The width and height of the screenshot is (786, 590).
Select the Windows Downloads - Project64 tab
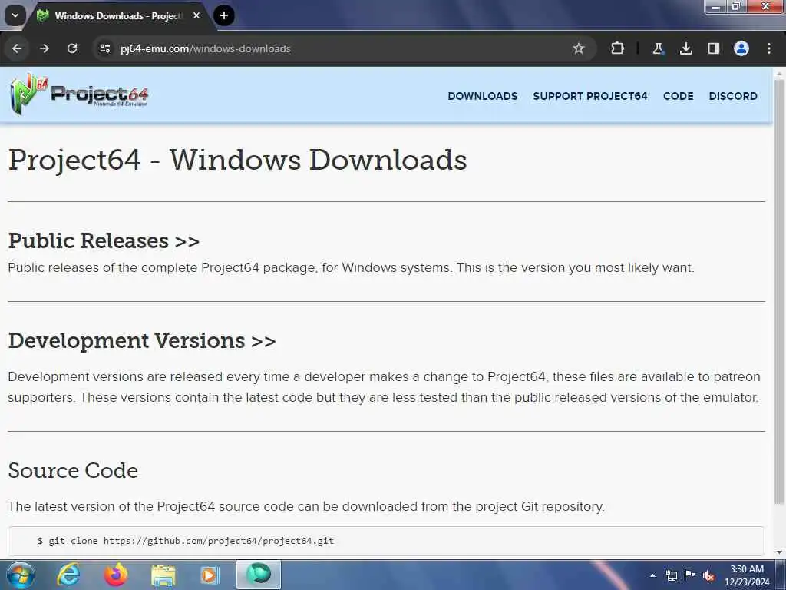[x=119, y=16]
